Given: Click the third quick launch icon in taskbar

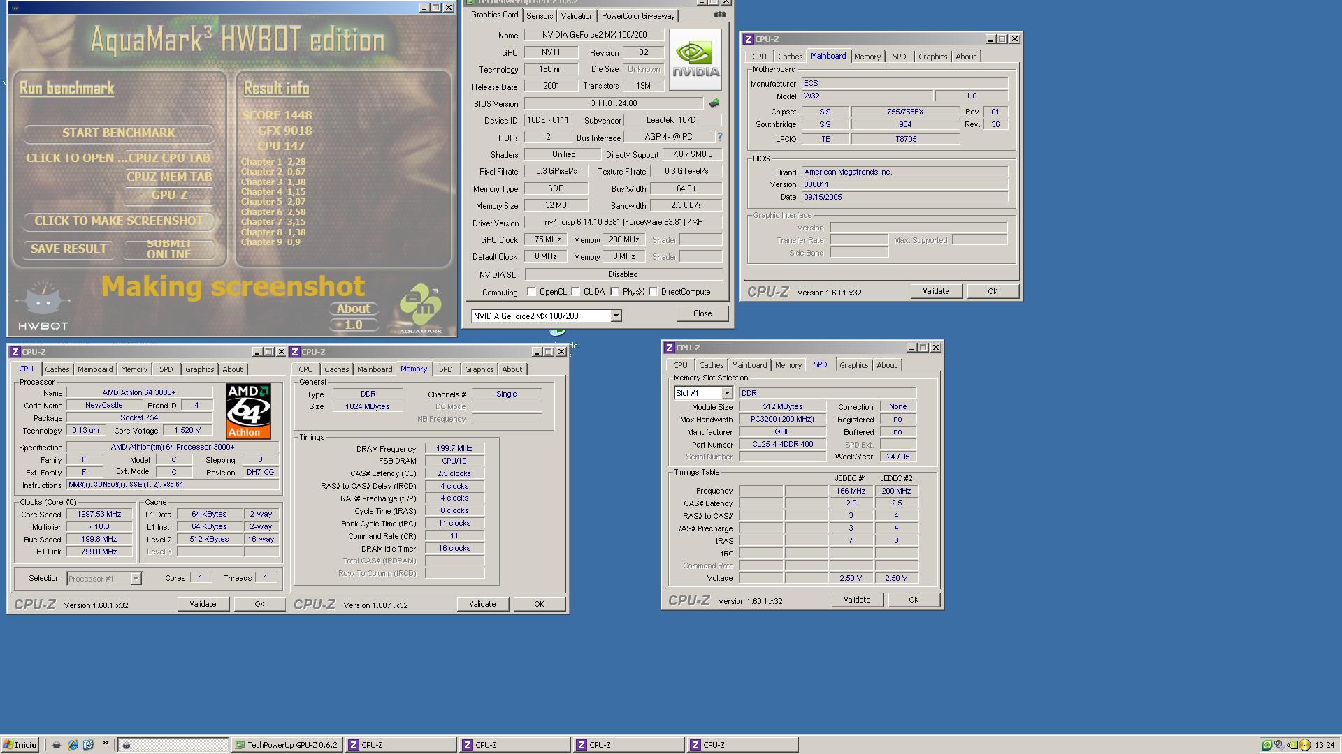Looking at the screenshot, I should [88, 745].
